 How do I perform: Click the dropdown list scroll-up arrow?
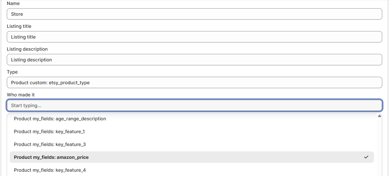pos(379,116)
